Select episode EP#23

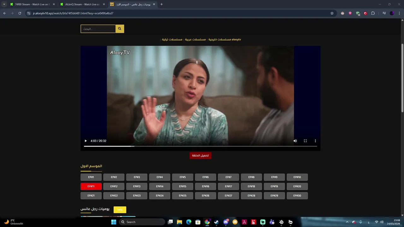point(137,196)
